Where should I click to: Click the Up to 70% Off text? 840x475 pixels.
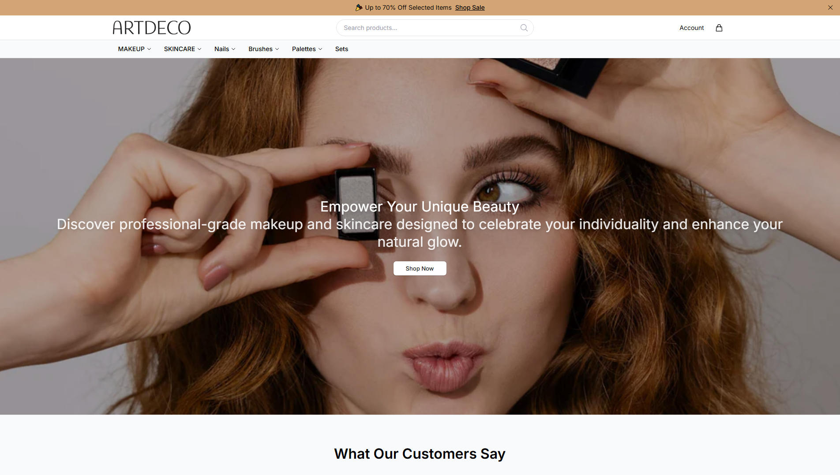click(x=408, y=7)
